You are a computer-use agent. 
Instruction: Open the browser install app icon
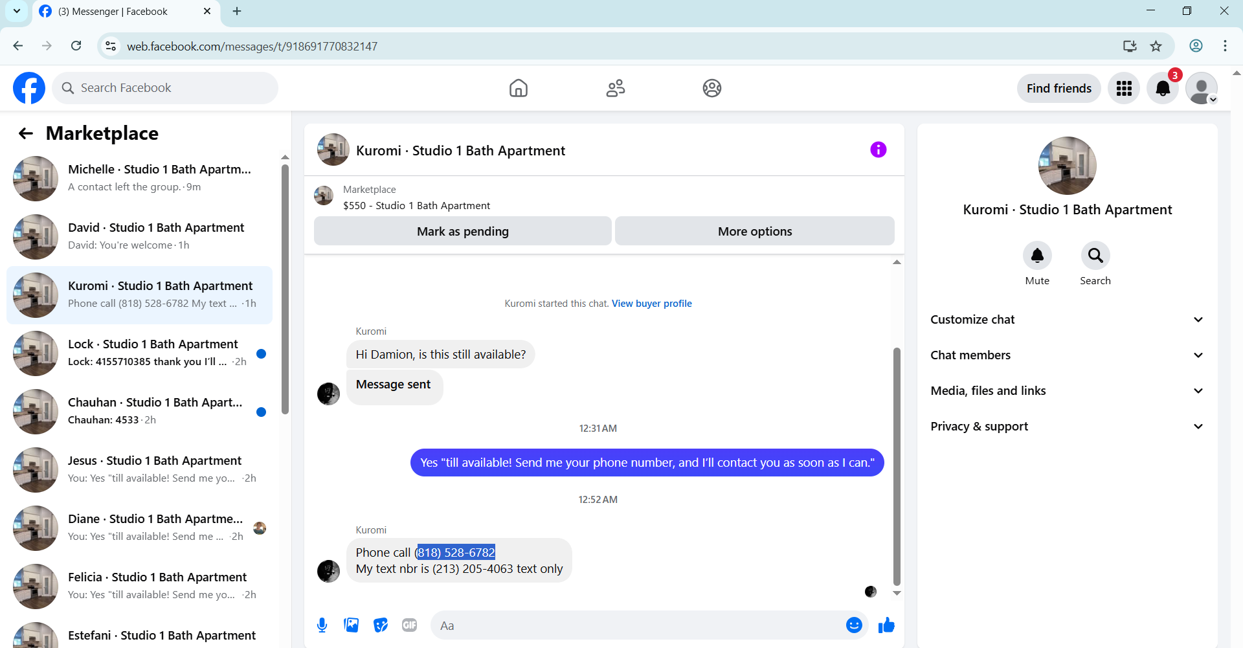point(1130,46)
